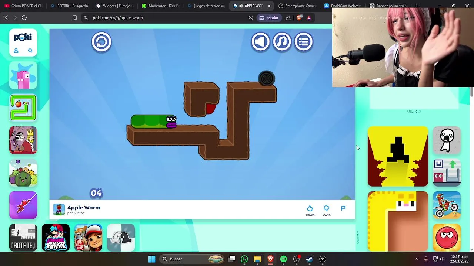Switch to juegos de terror tab
474x266 pixels.
206,6
